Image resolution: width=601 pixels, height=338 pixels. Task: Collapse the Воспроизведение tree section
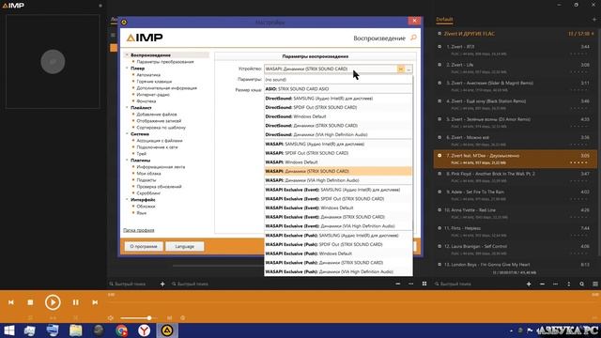coord(127,55)
